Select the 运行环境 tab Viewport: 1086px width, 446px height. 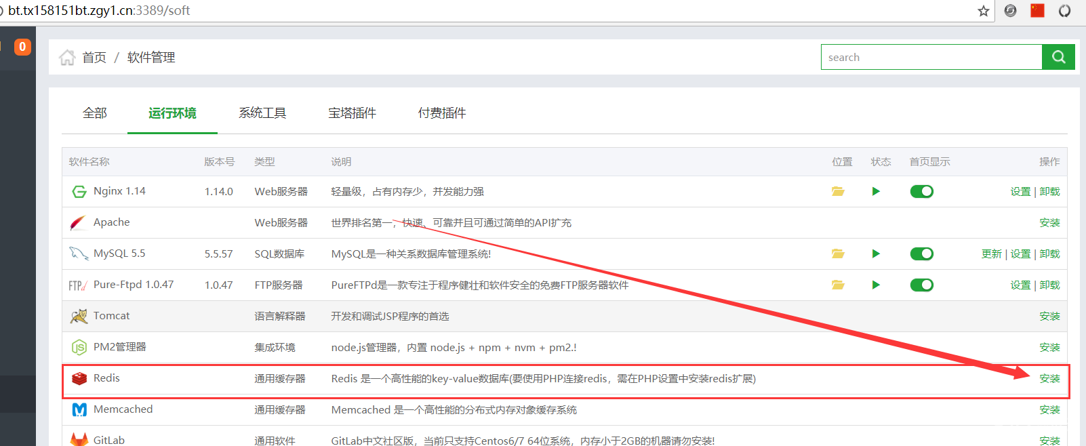[x=172, y=113]
